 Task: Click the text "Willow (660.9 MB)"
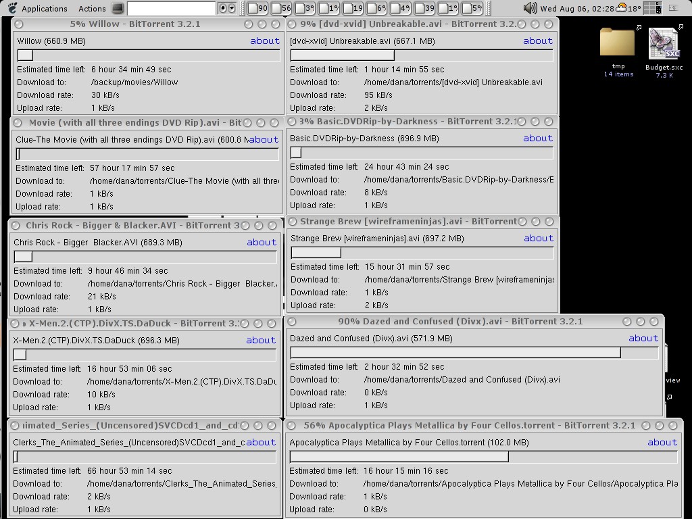[x=51, y=41]
